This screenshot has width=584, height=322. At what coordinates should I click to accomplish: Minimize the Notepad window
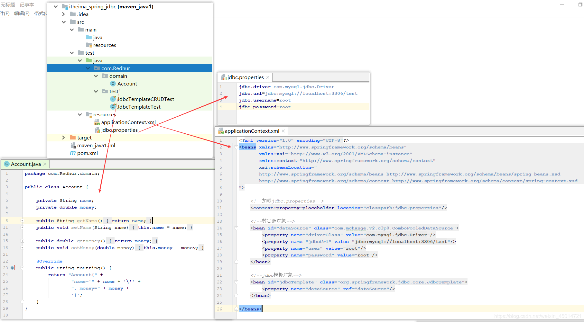pyautogui.click(x=562, y=4)
